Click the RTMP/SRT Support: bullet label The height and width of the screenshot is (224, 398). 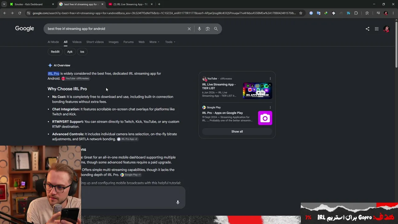click(x=68, y=122)
